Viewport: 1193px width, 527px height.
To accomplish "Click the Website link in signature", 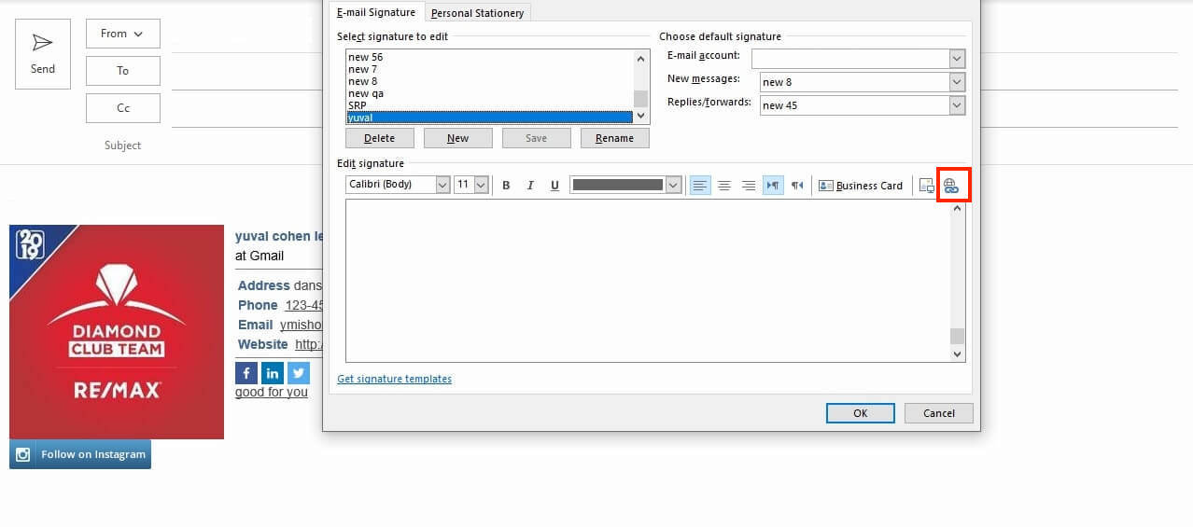I will coord(309,344).
